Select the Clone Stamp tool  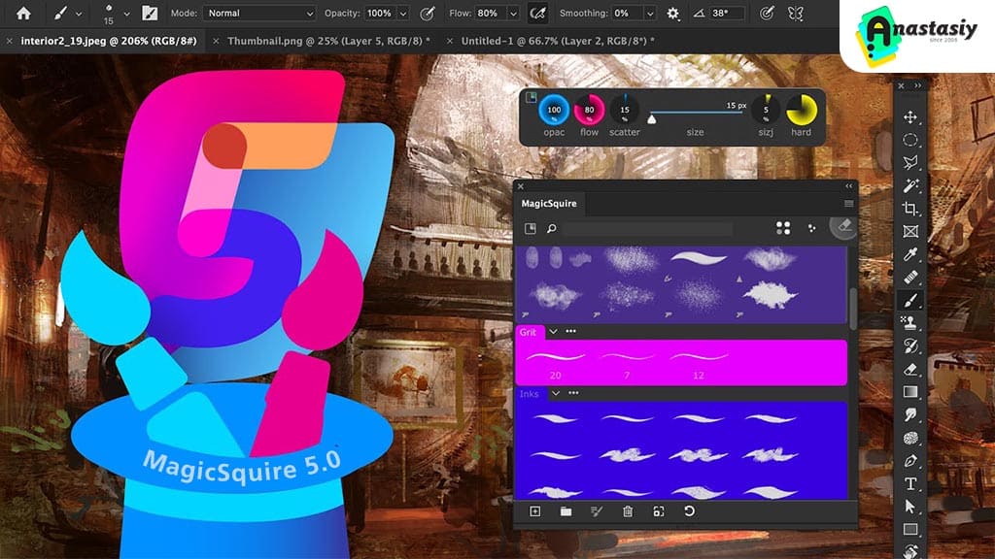(909, 323)
